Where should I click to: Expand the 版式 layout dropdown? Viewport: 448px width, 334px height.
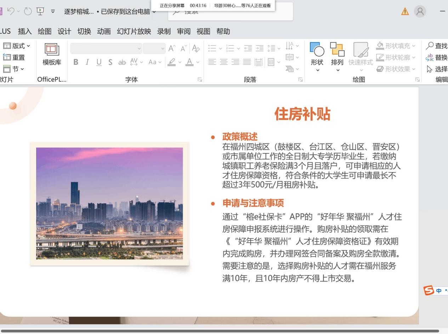coord(17,46)
